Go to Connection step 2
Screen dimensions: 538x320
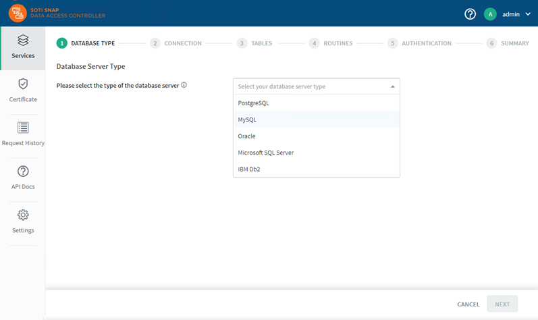176,43
